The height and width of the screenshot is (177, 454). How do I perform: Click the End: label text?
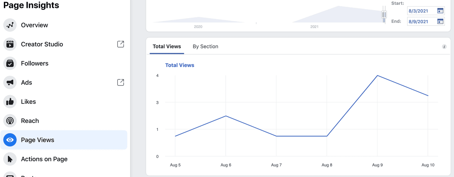tap(396, 21)
